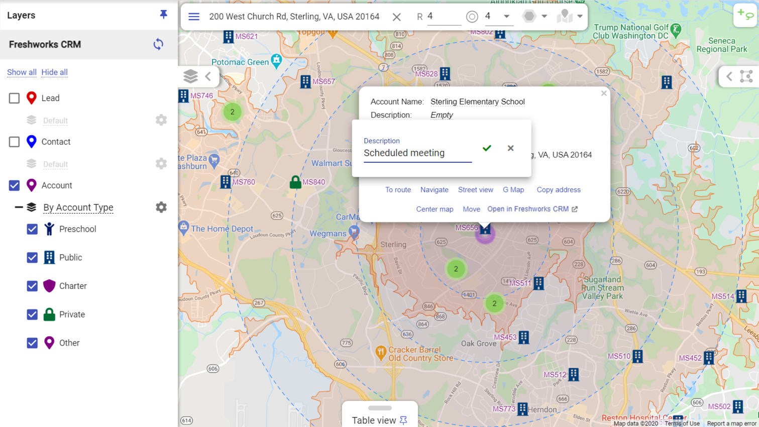Disable the Charter account type checkbox
Viewport: 759px width, 427px height.
pos(32,286)
